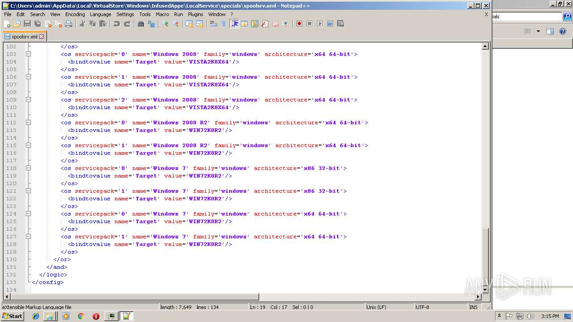Click the Copy toolbar icon

pyautogui.click(x=93, y=24)
